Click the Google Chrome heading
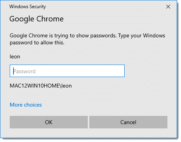 click(x=37, y=19)
